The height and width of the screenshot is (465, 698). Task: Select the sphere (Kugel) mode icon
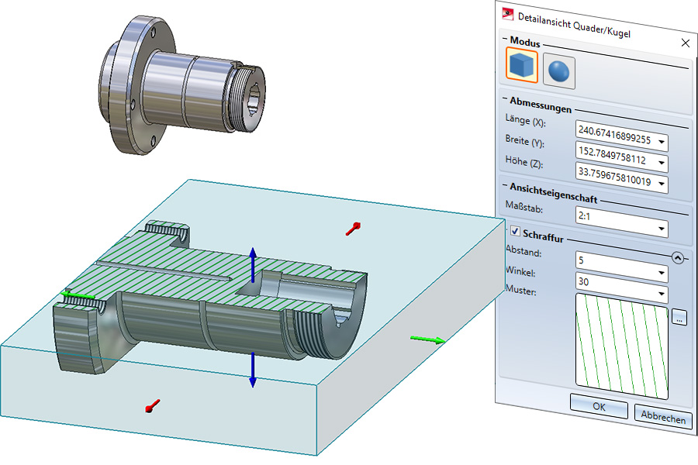pos(557,70)
